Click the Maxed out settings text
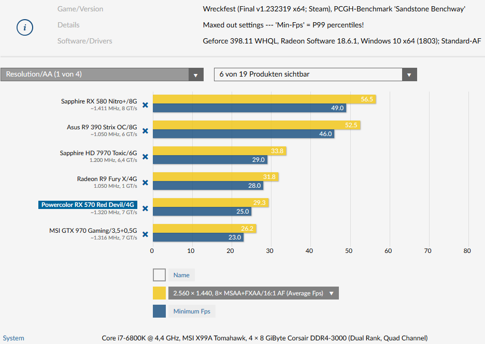485x344 pixels. (x=283, y=25)
